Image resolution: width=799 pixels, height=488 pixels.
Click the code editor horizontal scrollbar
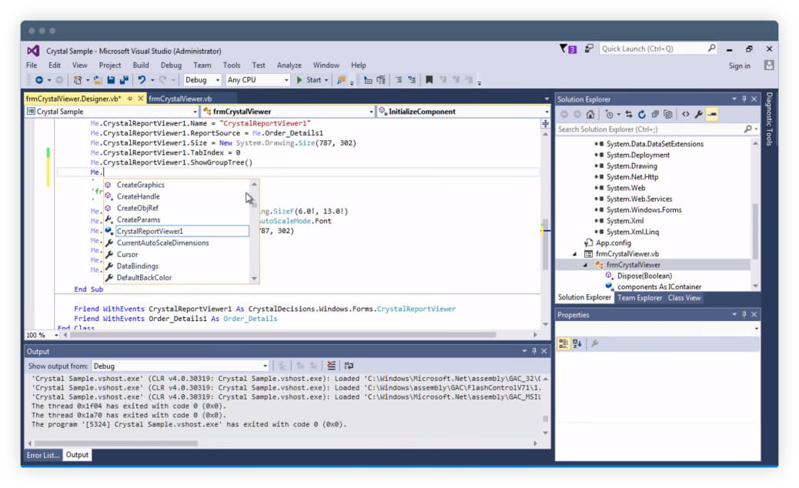pos(282,335)
